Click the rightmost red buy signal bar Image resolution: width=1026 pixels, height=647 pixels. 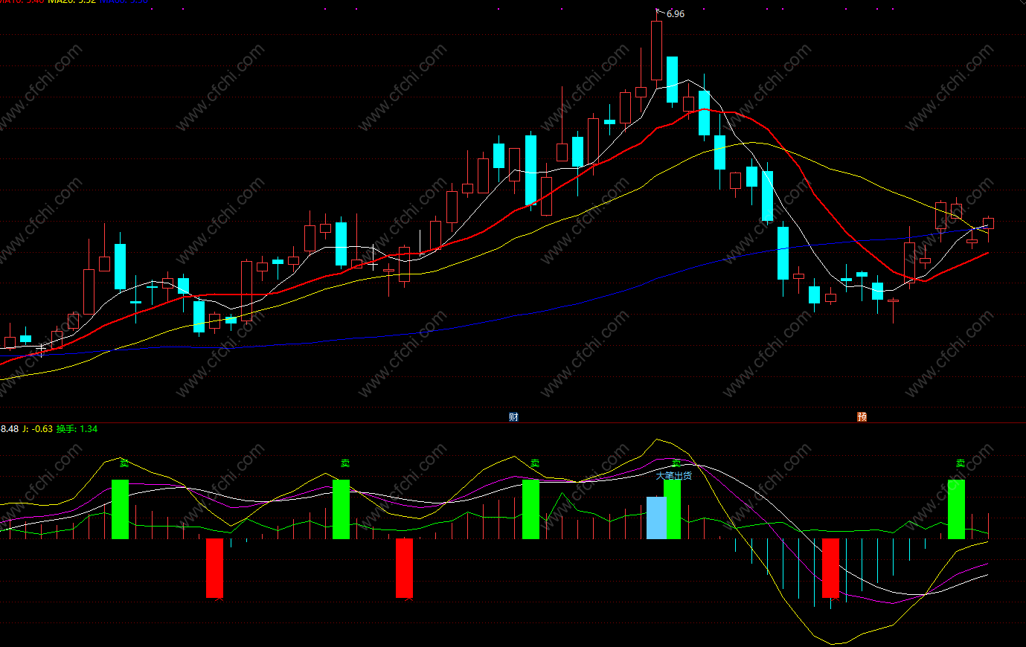[x=830, y=568]
